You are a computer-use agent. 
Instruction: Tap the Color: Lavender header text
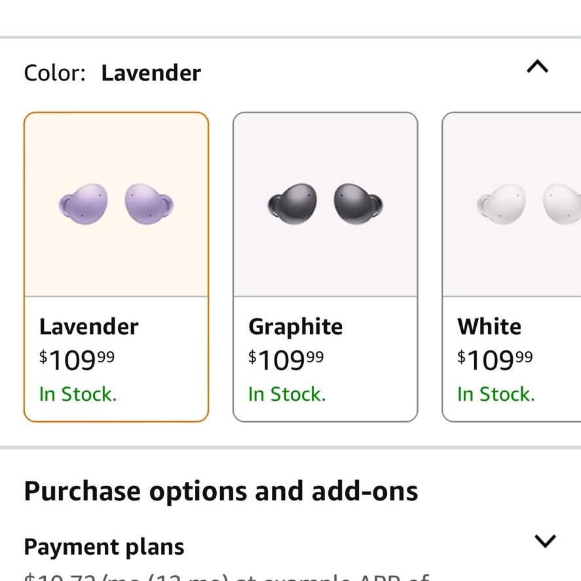coord(112,73)
